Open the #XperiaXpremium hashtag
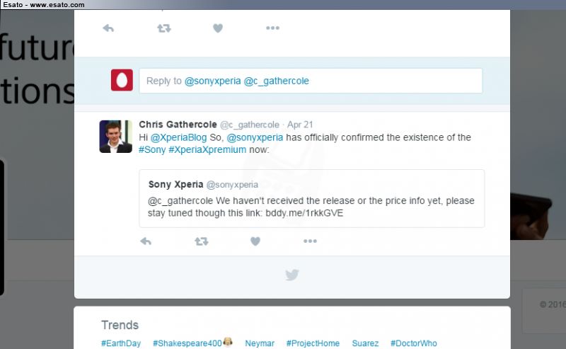The height and width of the screenshot is (349, 566). click(207, 149)
